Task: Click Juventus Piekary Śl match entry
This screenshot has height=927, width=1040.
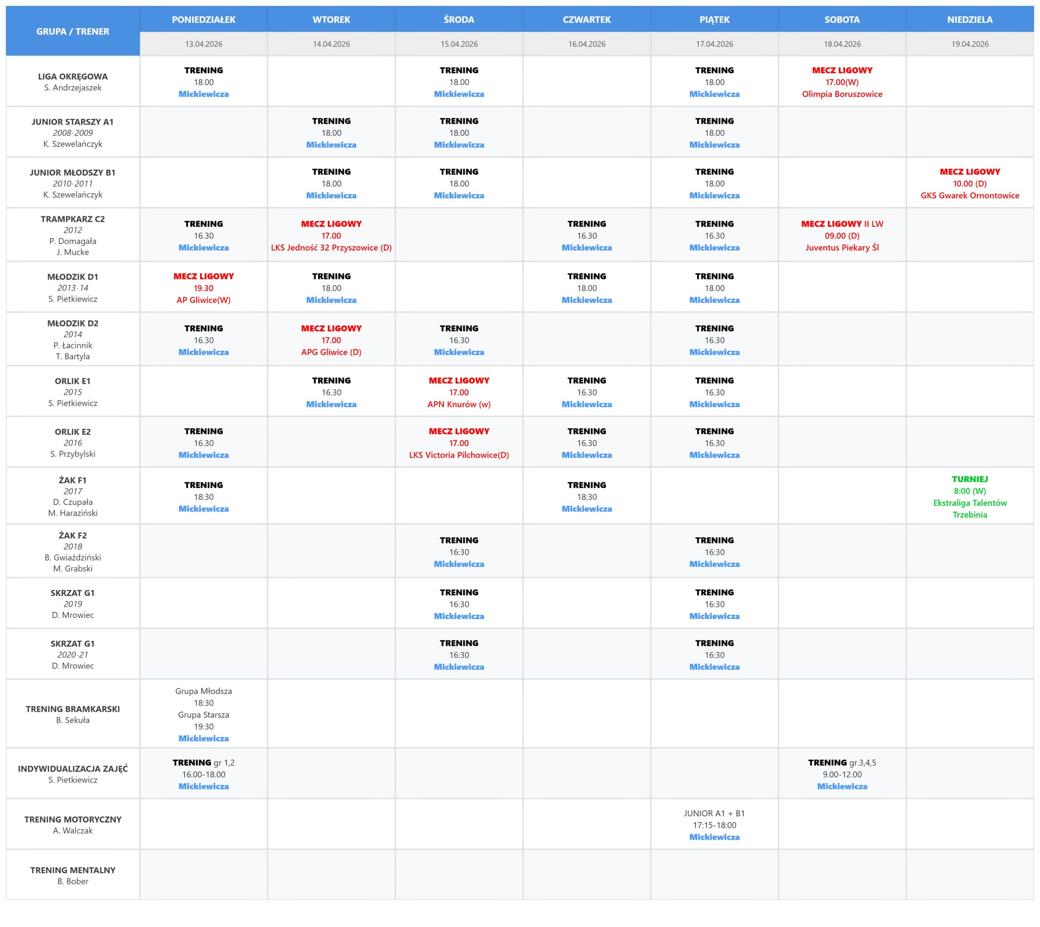Action: (842, 248)
